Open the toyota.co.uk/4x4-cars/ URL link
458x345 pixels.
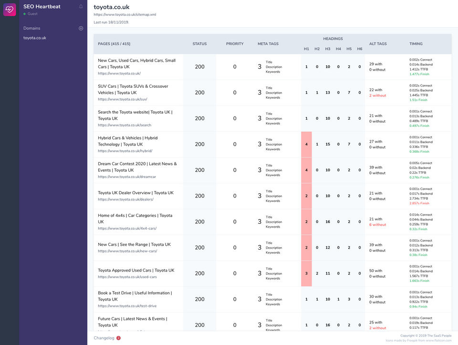point(127,229)
